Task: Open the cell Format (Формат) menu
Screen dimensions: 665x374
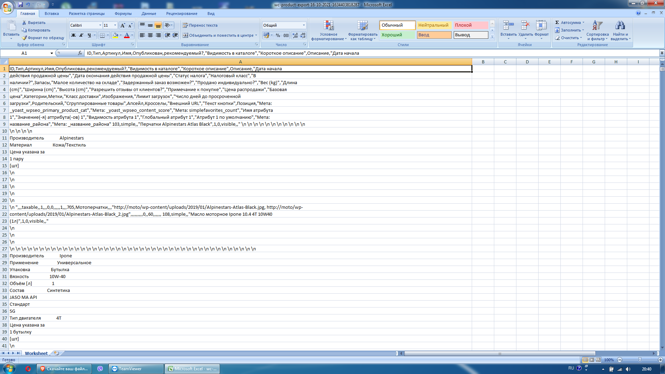Action: (541, 30)
